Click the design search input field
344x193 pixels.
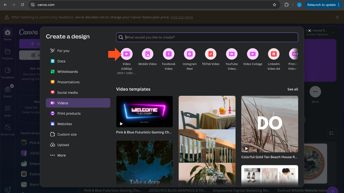point(207,37)
